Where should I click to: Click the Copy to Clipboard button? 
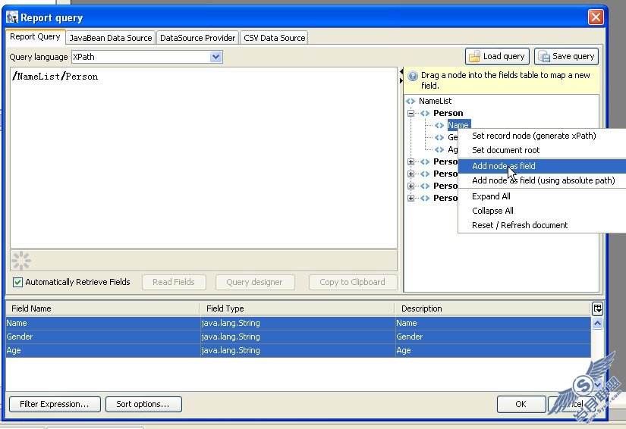click(x=353, y=282)
